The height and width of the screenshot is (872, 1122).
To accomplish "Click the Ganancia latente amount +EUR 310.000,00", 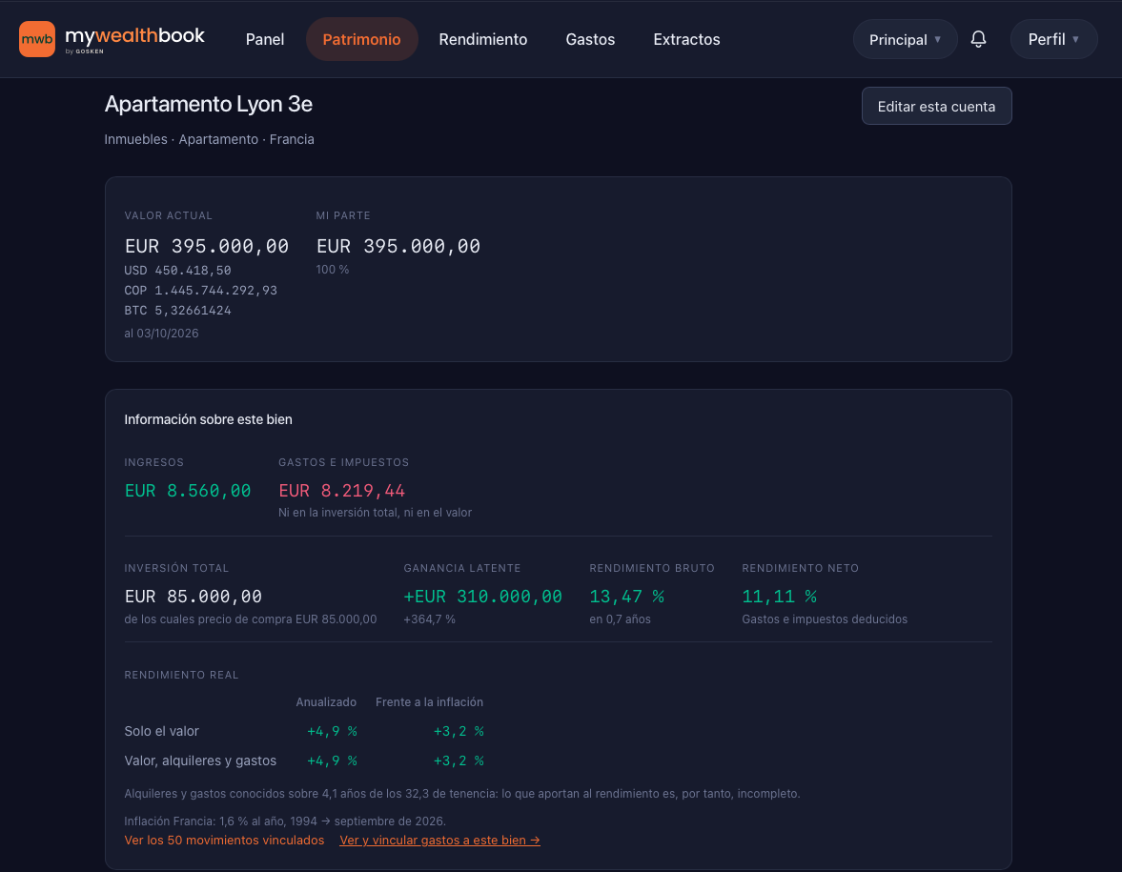I will click(x=483, y=597).
